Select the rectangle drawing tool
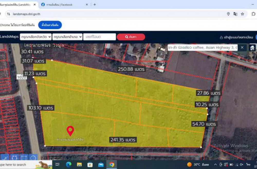This screenshot has width=257, height=169. [24, 158]
